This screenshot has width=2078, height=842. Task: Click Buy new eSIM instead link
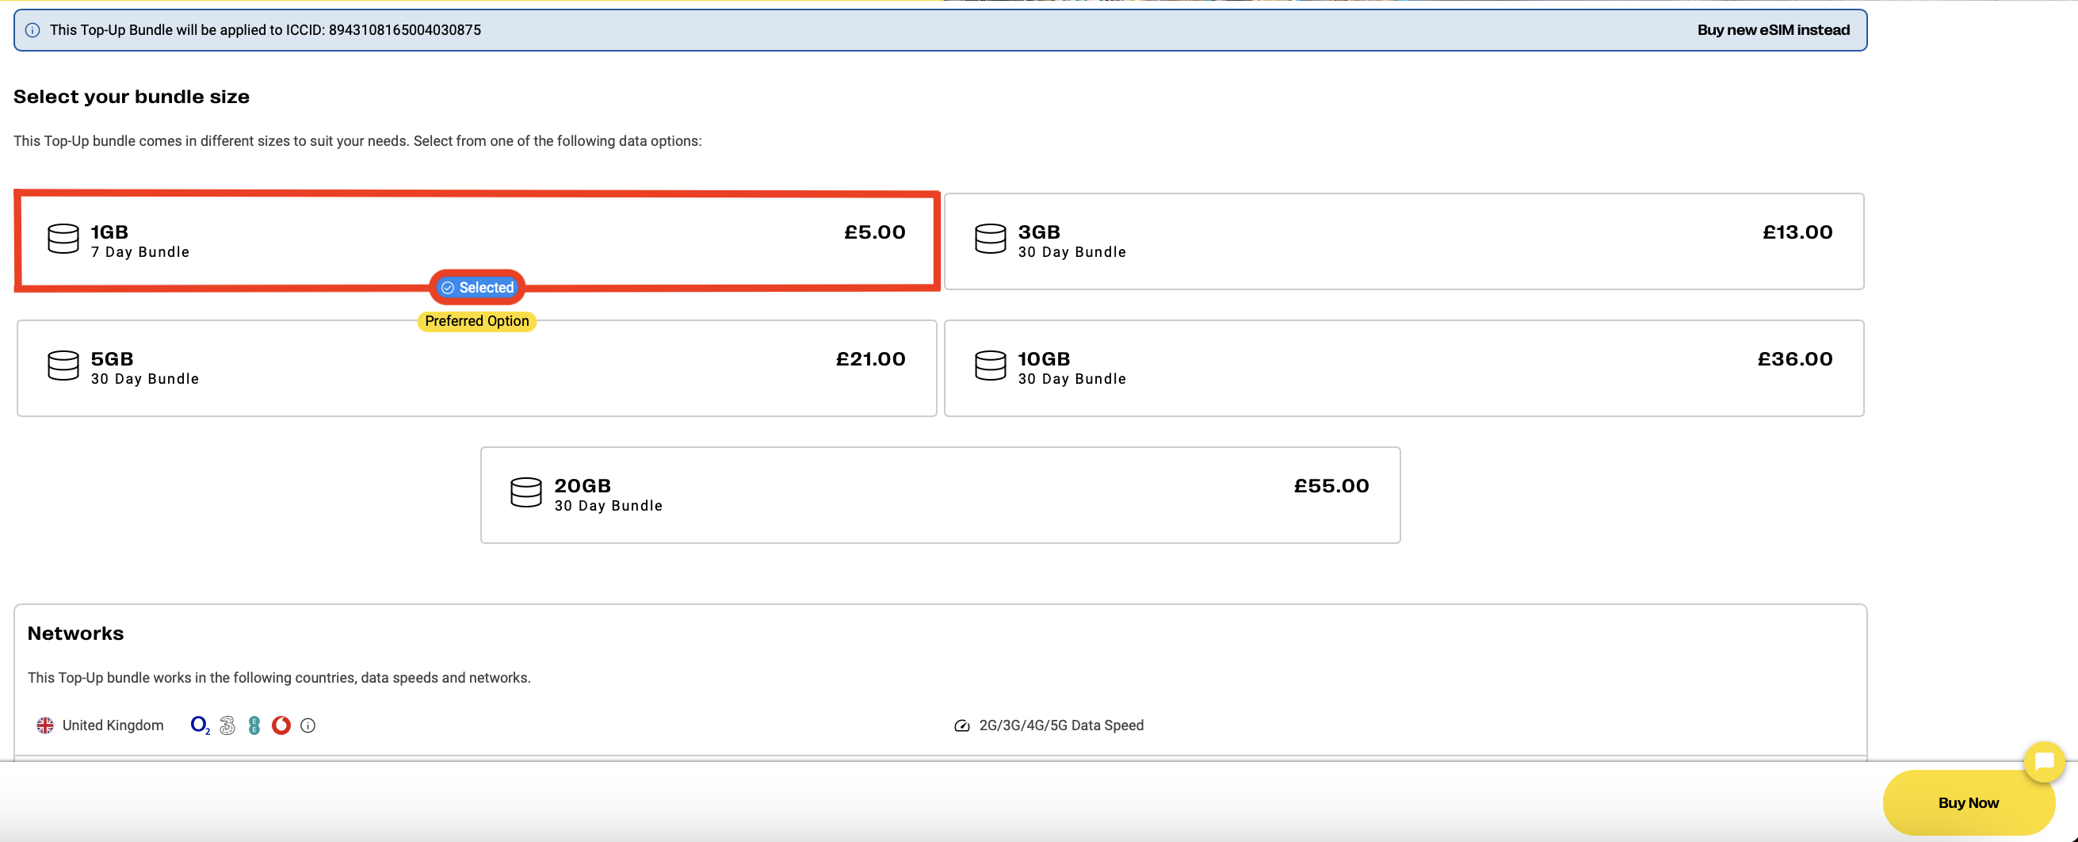point(1772,30)
